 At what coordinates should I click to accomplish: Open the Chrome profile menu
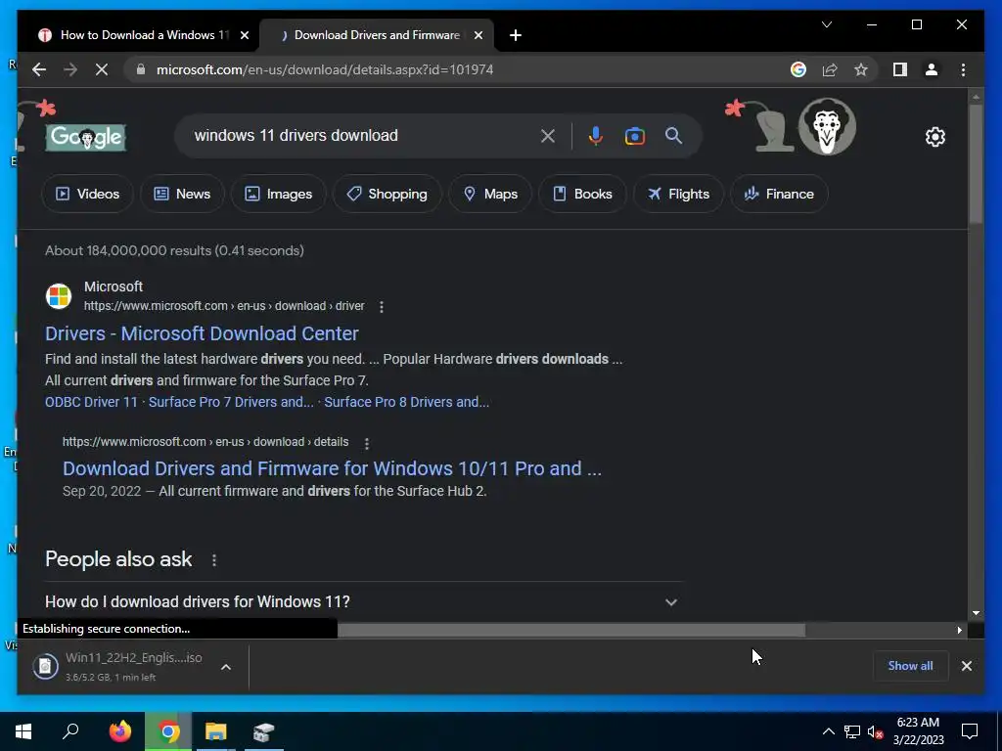tap(932, 69)
